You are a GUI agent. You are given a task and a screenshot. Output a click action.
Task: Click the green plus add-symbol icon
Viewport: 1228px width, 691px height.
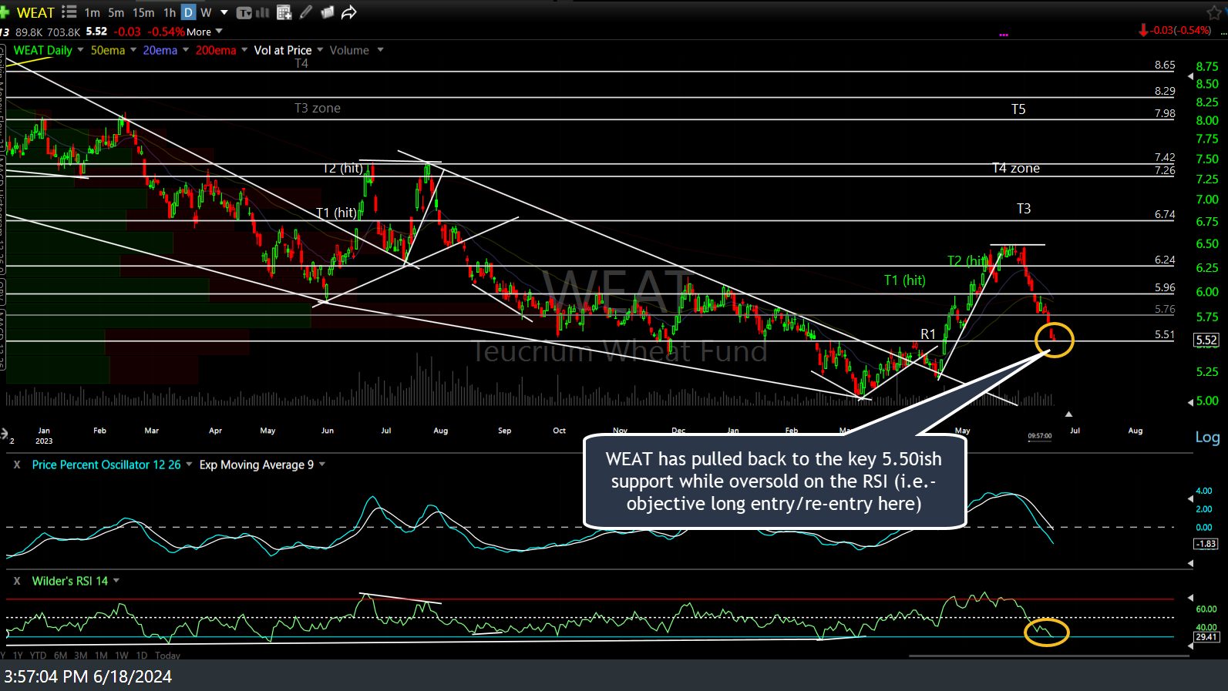(4, 12)
